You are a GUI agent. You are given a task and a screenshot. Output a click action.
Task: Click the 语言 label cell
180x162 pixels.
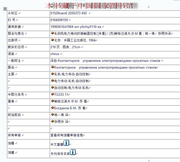tap(29, 55)
